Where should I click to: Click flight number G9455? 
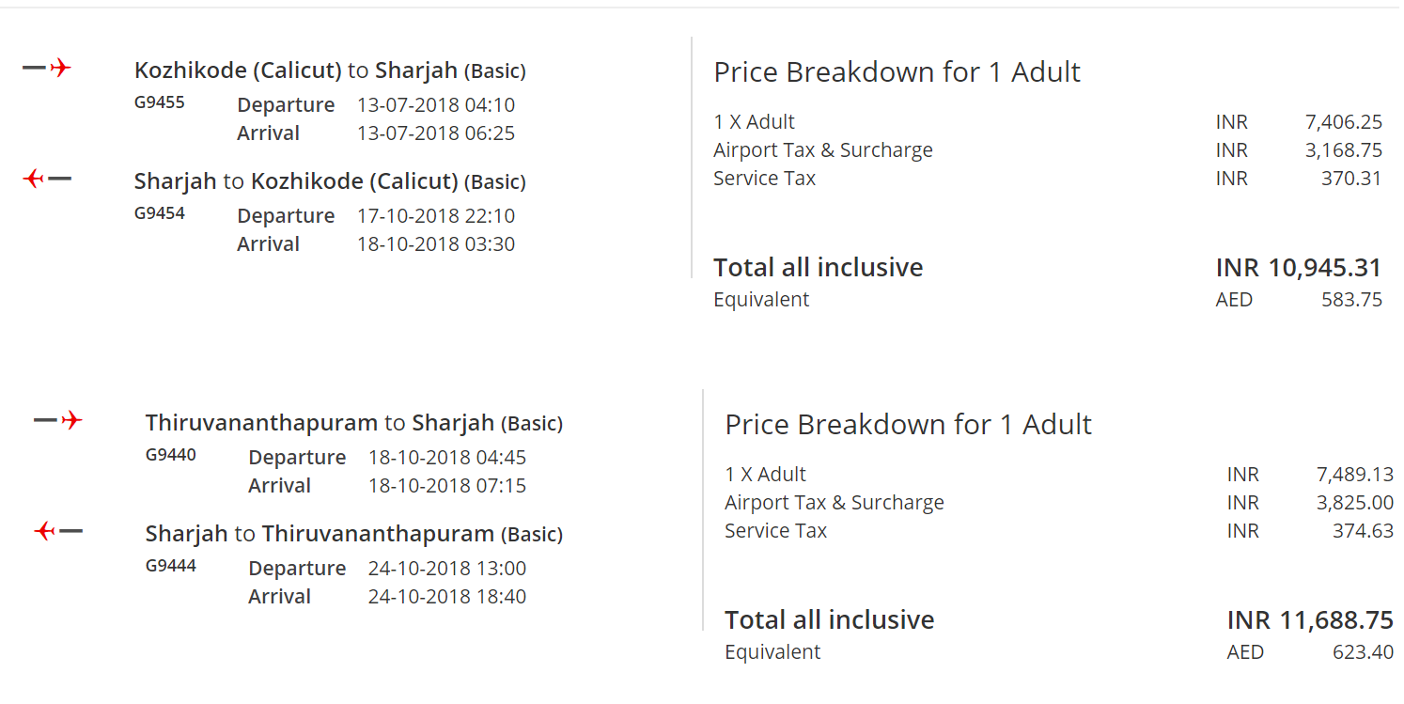pos(160,102)
